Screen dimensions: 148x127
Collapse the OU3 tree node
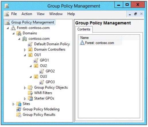coord(31,77)
